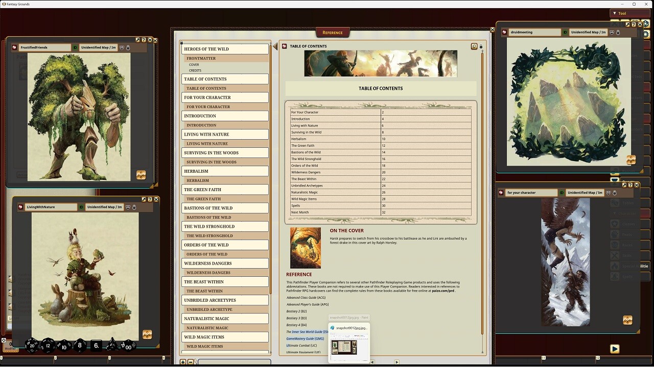Click the pan arrows icon on druidmeeting map
This screenshot has width=654, height=367.
pos(632,160)
